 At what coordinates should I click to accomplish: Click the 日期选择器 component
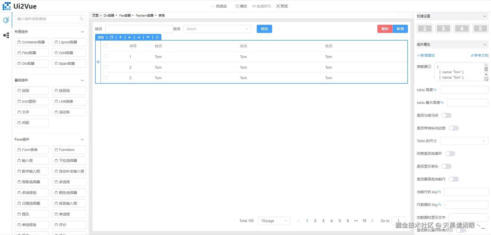32,203
